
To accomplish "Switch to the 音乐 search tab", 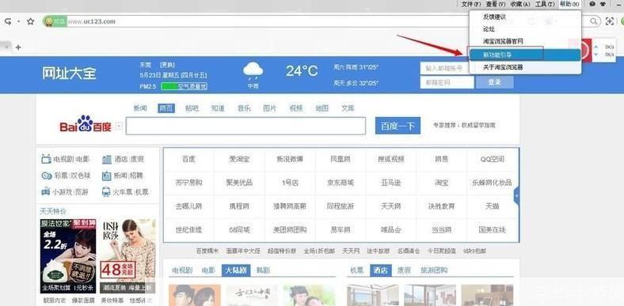I will click(x=244, y=108).
